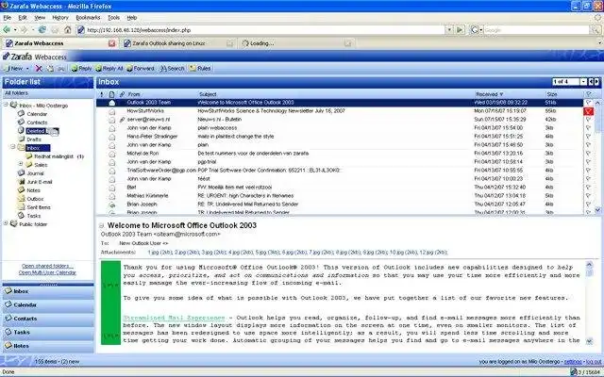Screen dimensions: 604x377
Task: Open the Tools menu
Action: (113, 18)
